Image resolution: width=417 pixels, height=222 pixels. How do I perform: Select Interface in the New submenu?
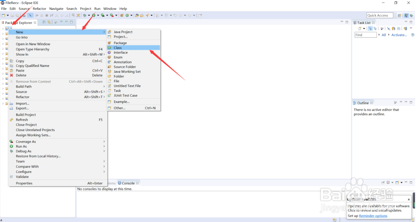point(133,53)
